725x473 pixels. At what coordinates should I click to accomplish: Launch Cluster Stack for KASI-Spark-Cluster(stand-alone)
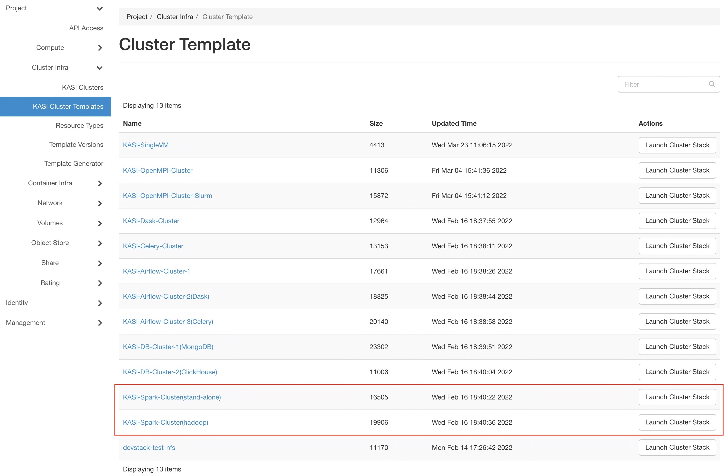click(677, 397)
